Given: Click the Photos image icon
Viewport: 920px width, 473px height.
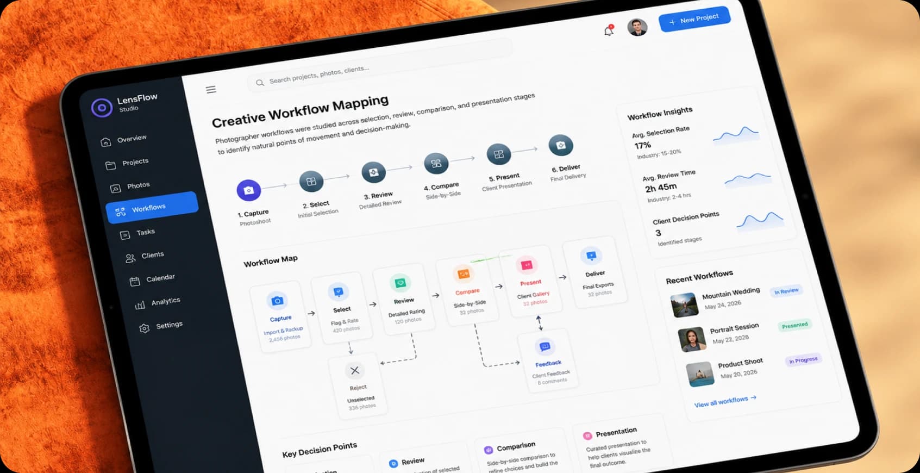Looking at the screenshot, I should click(x=115, y=189).
